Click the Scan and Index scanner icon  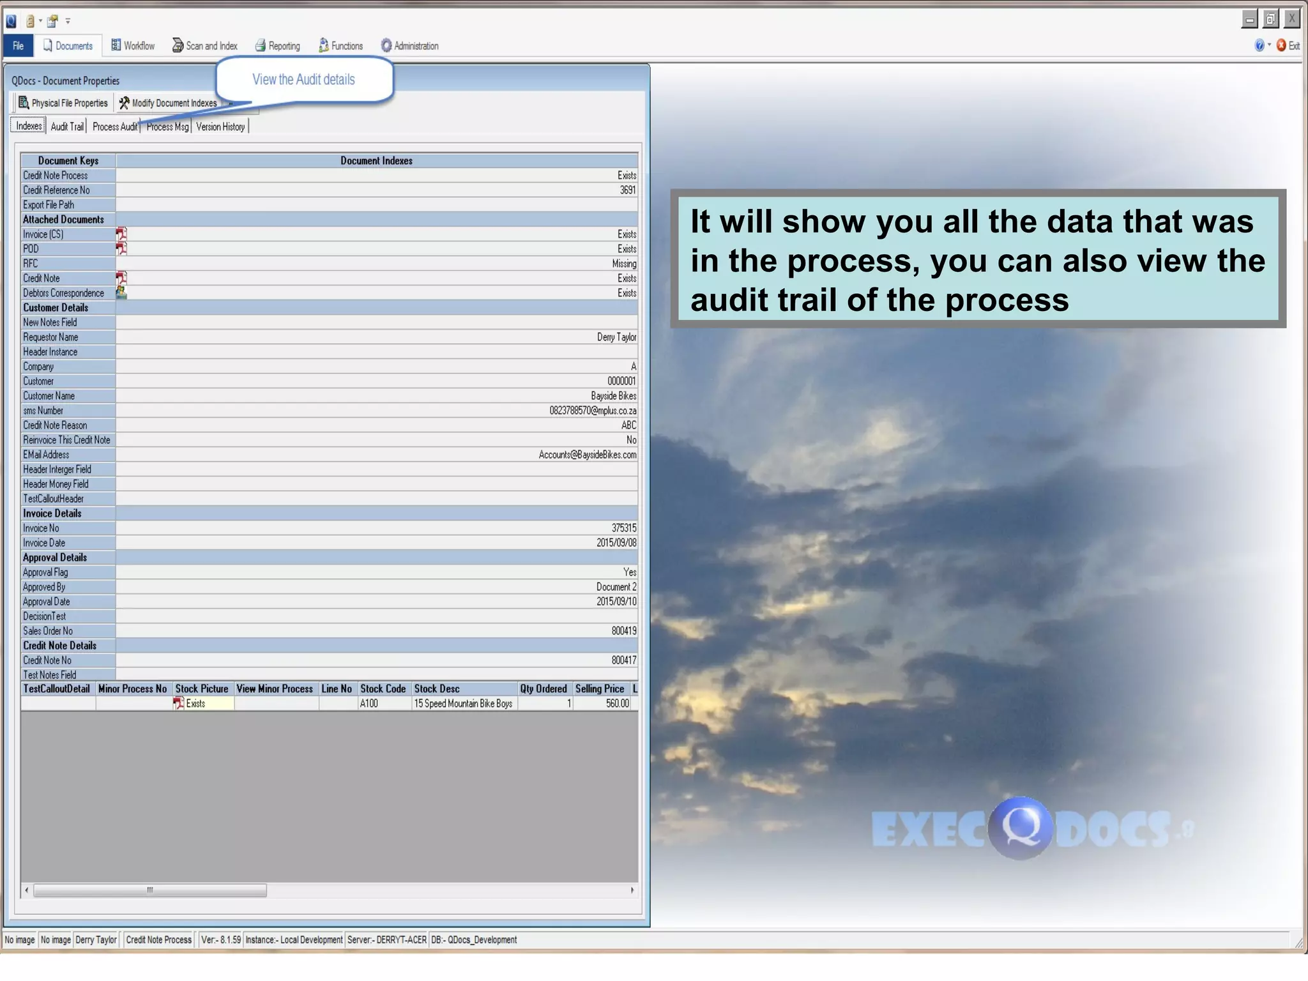tap(178, 45)
